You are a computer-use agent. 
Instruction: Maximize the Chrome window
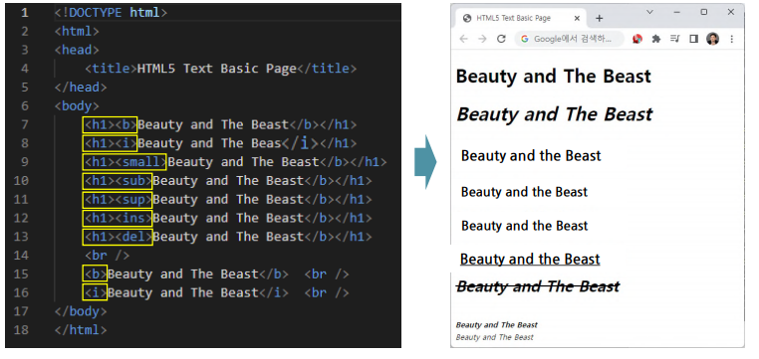704,12
